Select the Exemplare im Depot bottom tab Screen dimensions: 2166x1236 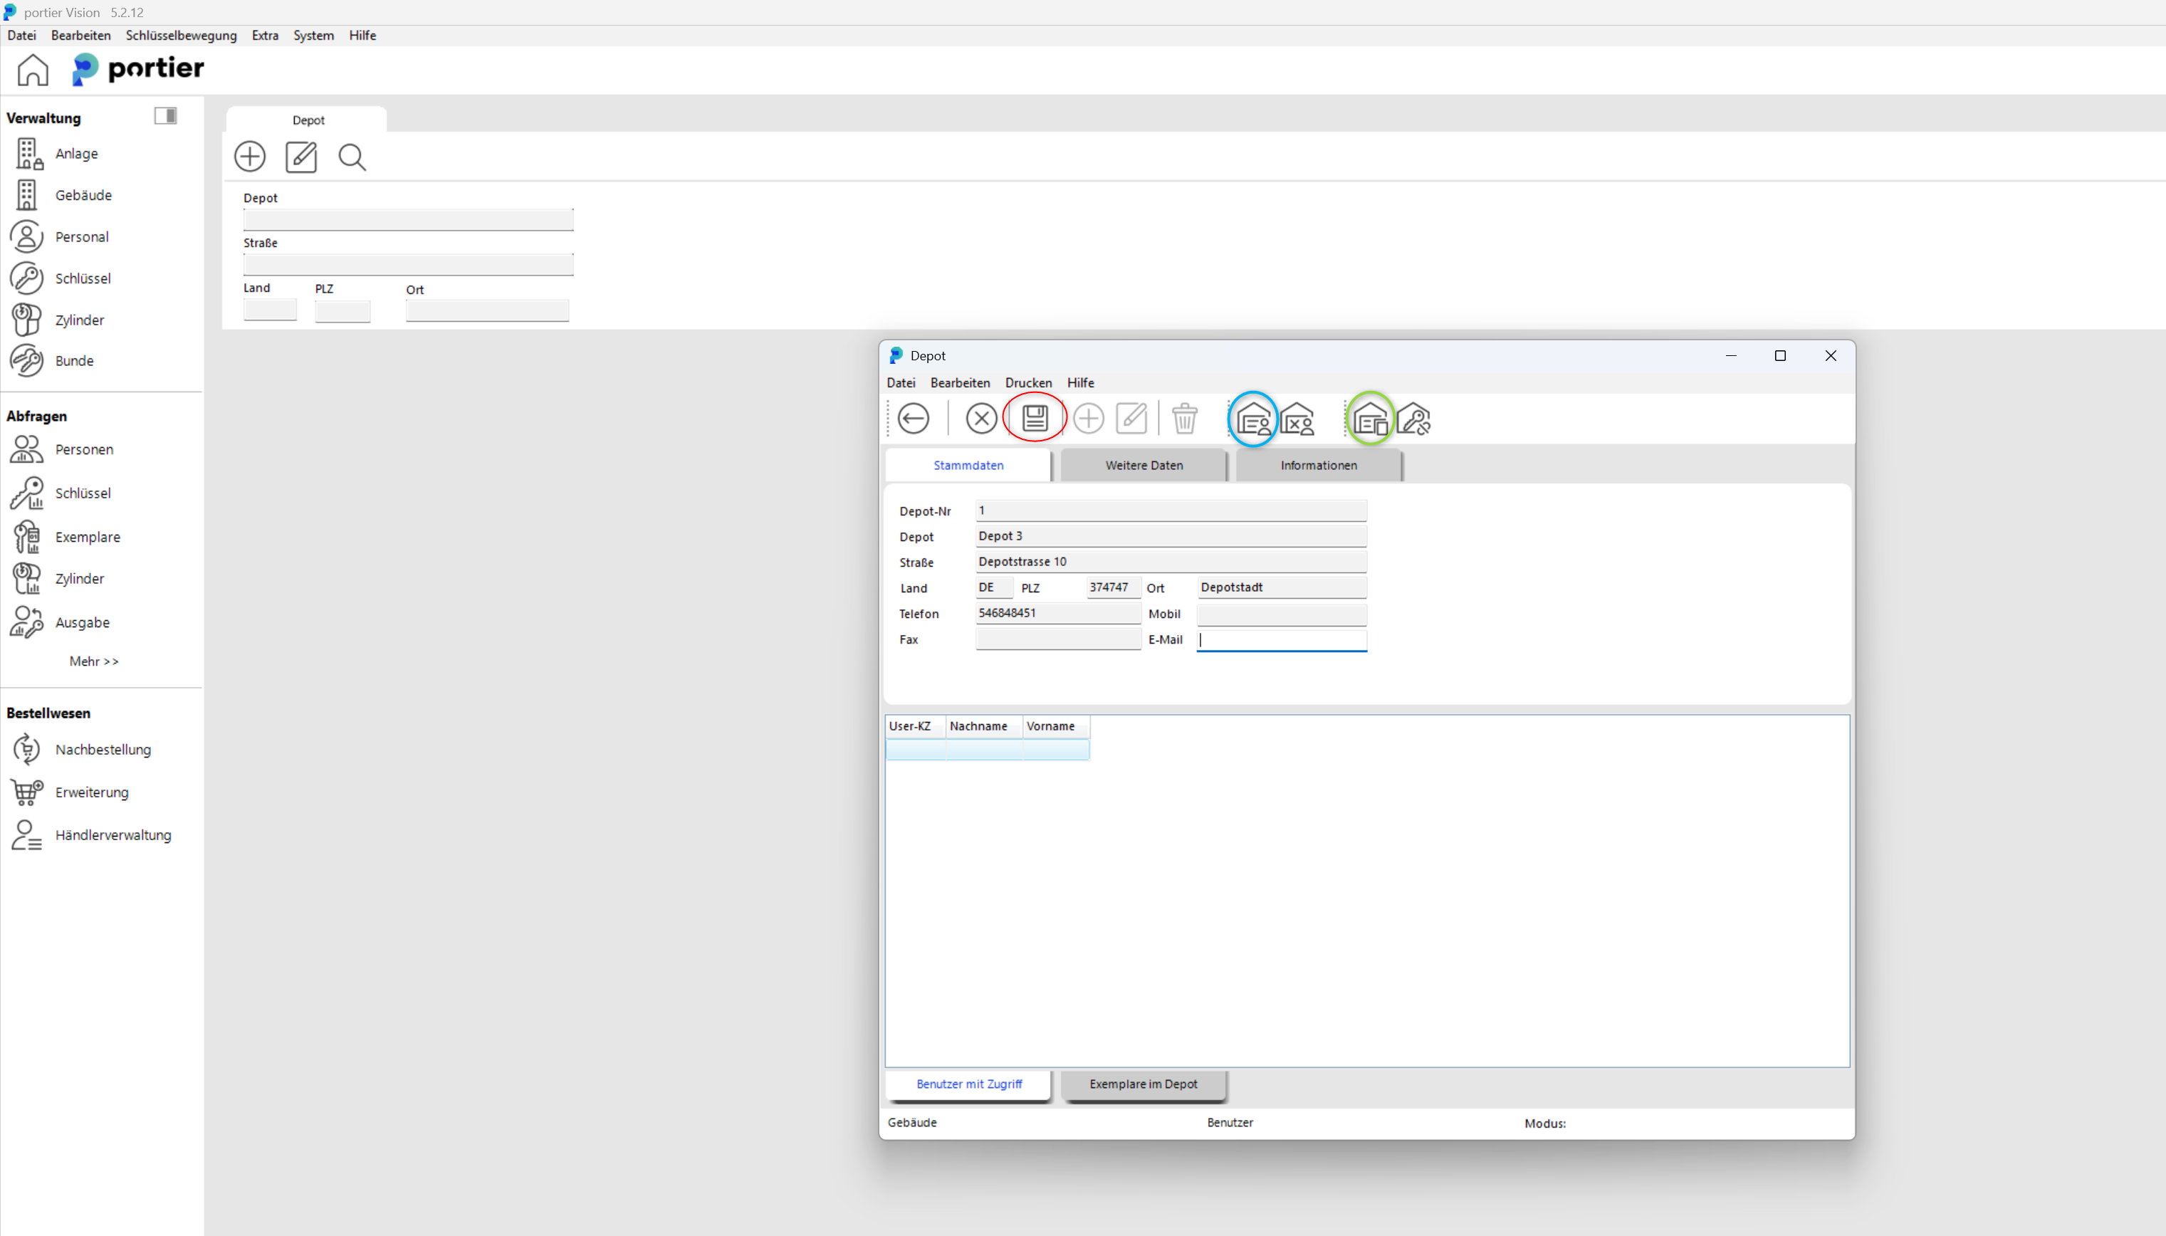click(x=1142, y=1084)
